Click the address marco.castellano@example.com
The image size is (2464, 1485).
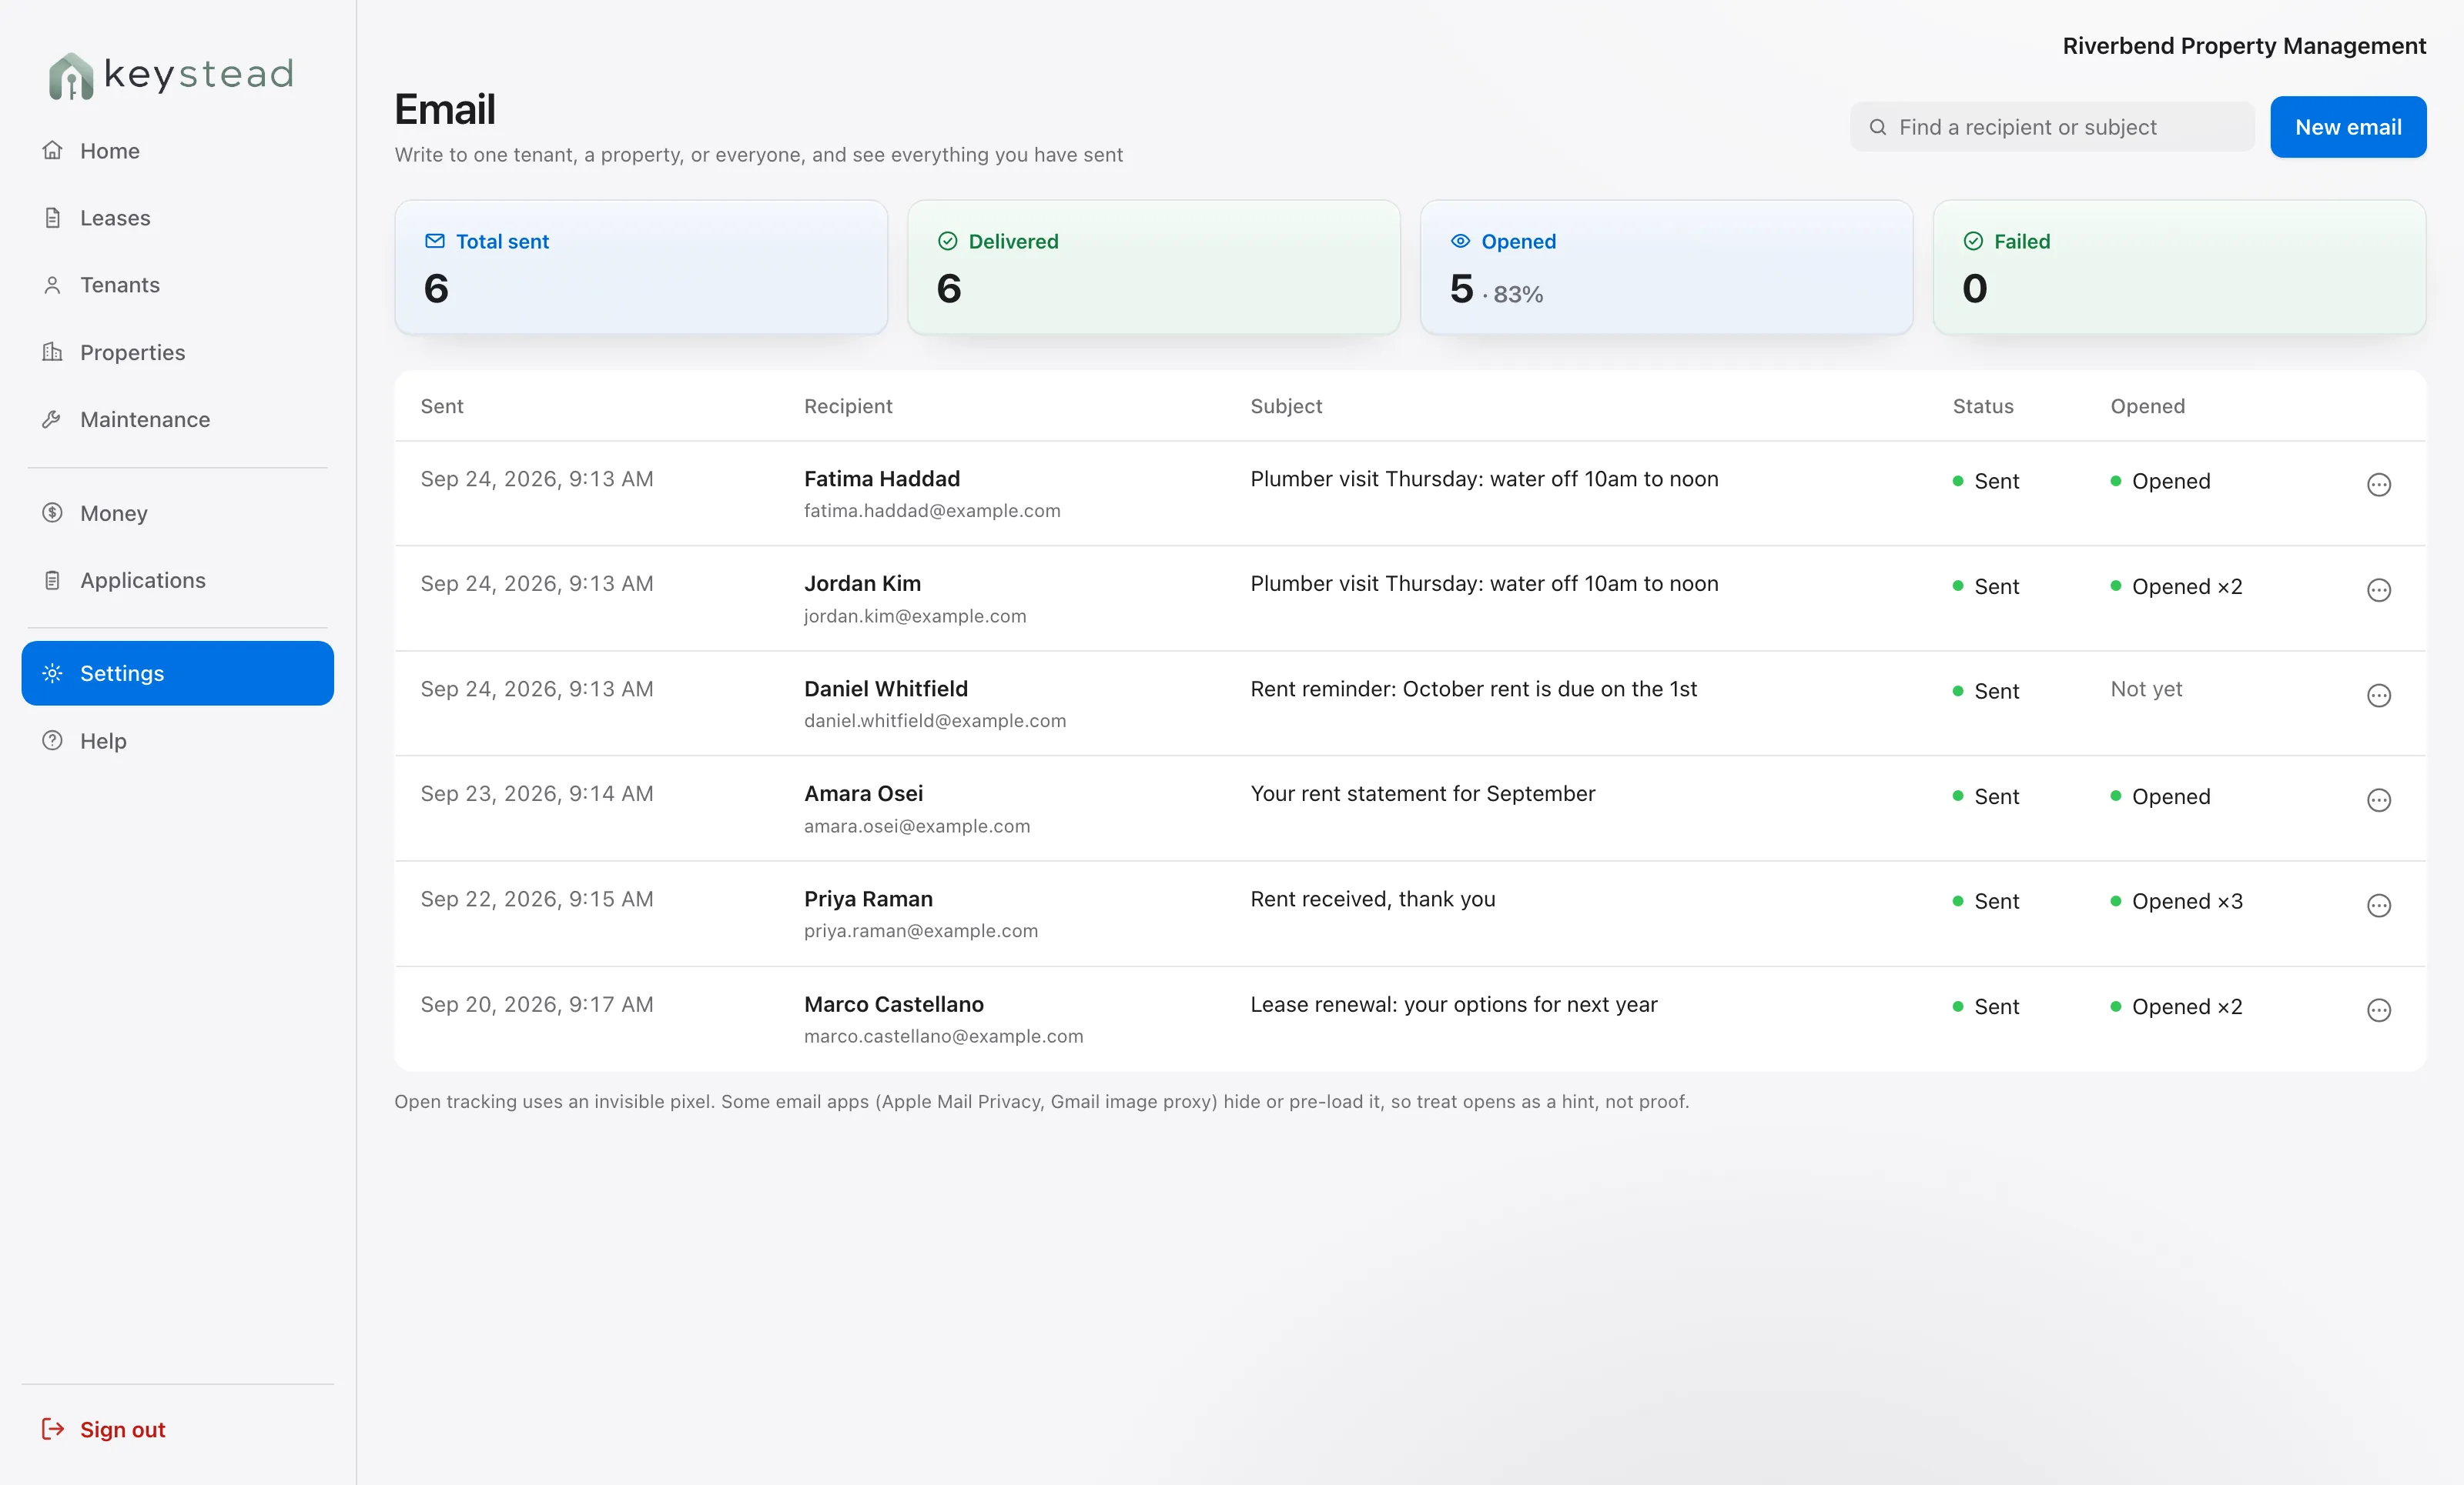click(x=943, y=1036)
